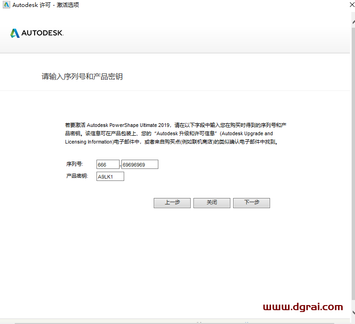This screenshot has width=355, height=324.
Task: Click the 上一步 button
Action: (172, 203)
